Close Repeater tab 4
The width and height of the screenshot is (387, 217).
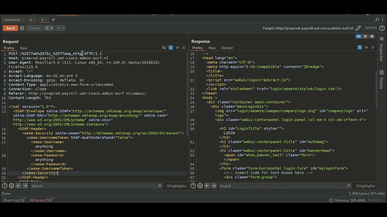pyautogui.click(x=34, y=20)
